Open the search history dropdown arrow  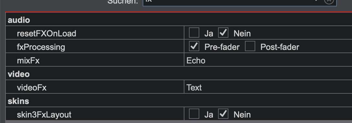316,1
